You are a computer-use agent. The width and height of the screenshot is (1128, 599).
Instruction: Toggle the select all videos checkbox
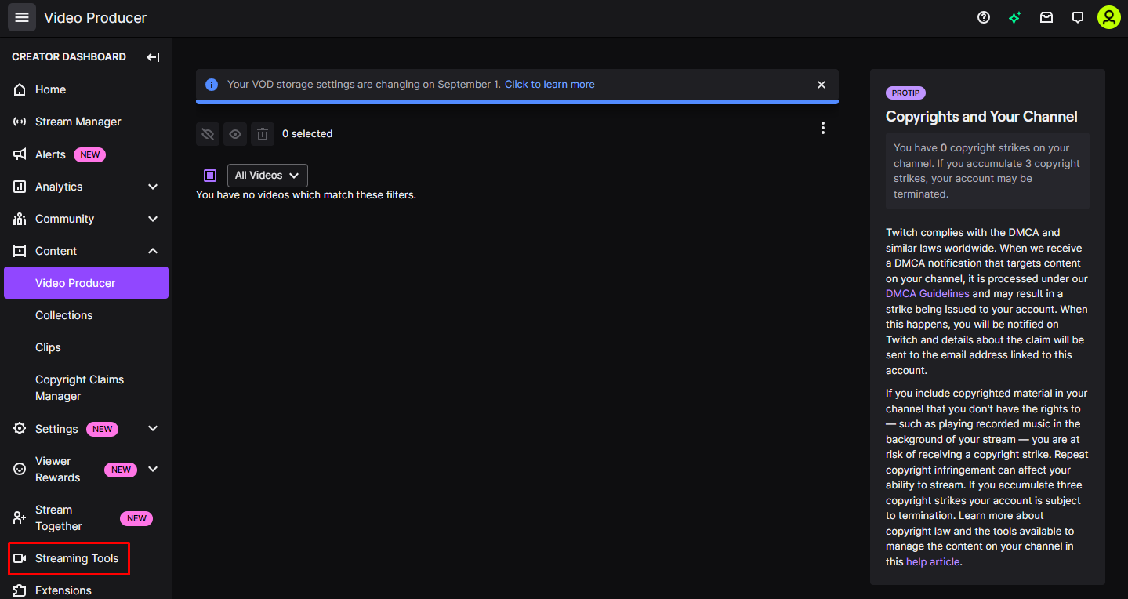[210, 176]
